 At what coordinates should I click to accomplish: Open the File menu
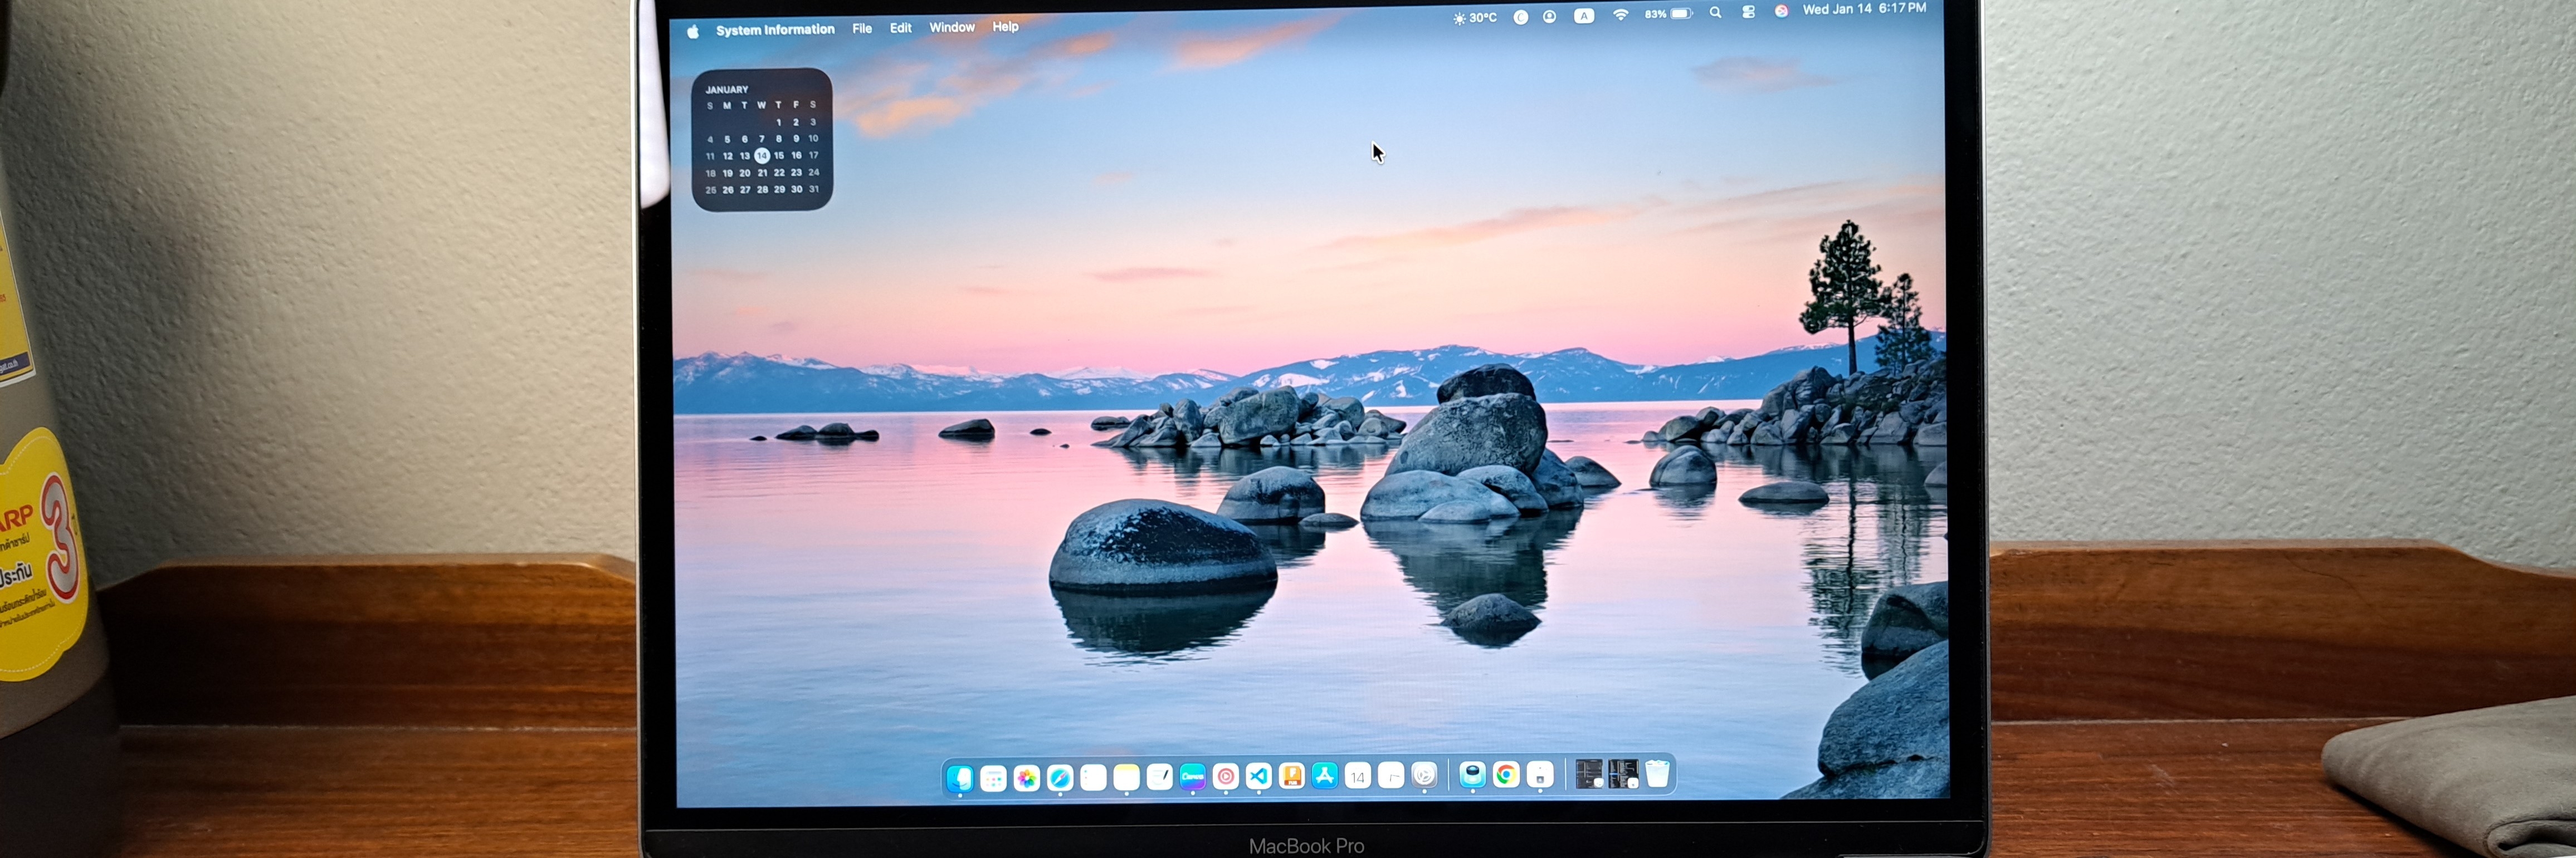click(x=862, y=29)
